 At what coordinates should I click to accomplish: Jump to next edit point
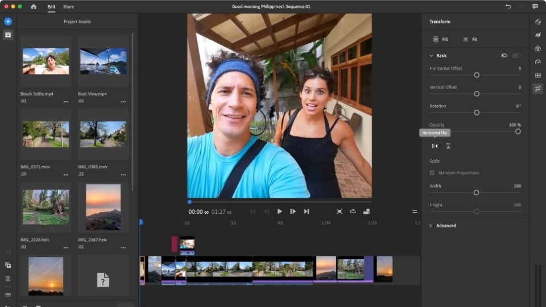coord(307,211)
